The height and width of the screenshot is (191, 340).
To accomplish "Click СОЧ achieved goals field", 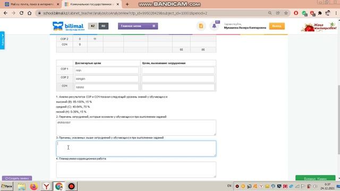I will coord(107,87).
